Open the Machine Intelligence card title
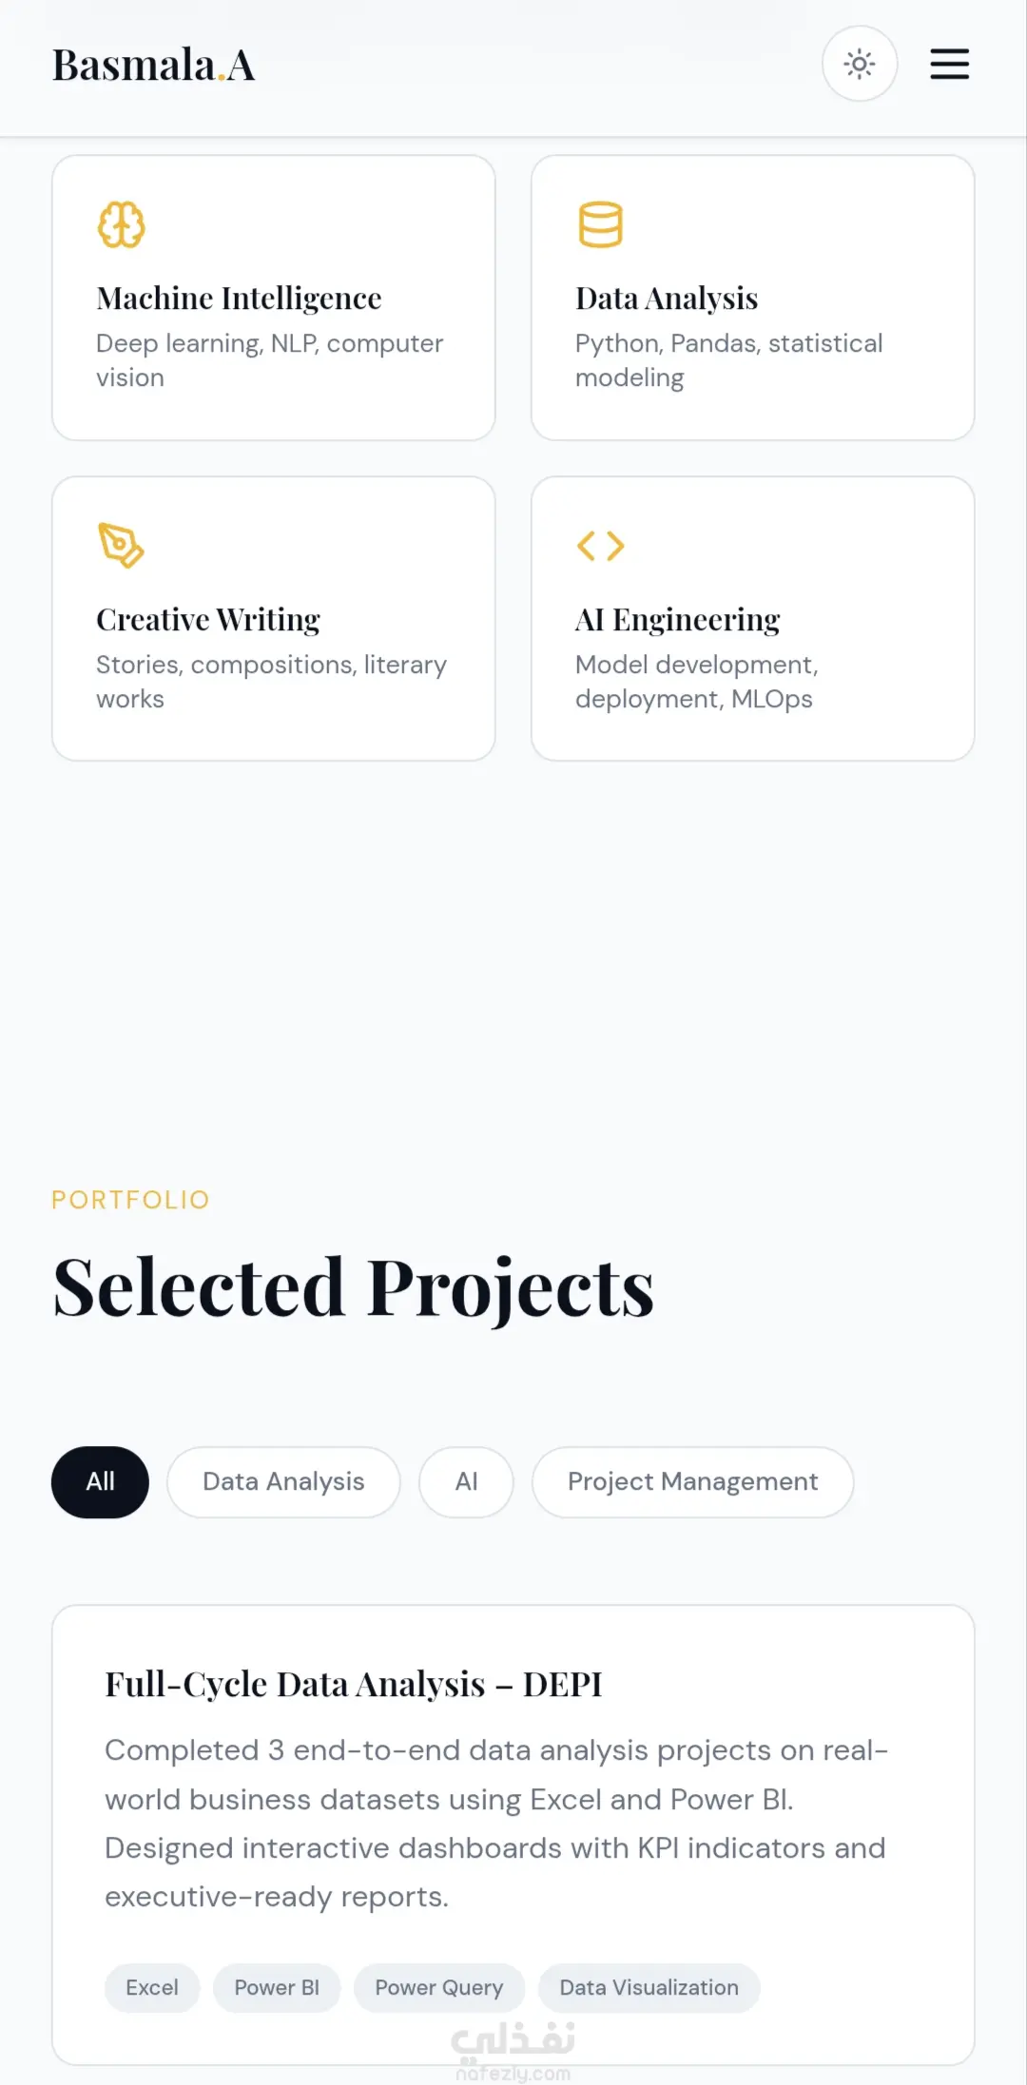Image resolution: width=1027 pixels, height=2085 pixels. click(239, 299)
